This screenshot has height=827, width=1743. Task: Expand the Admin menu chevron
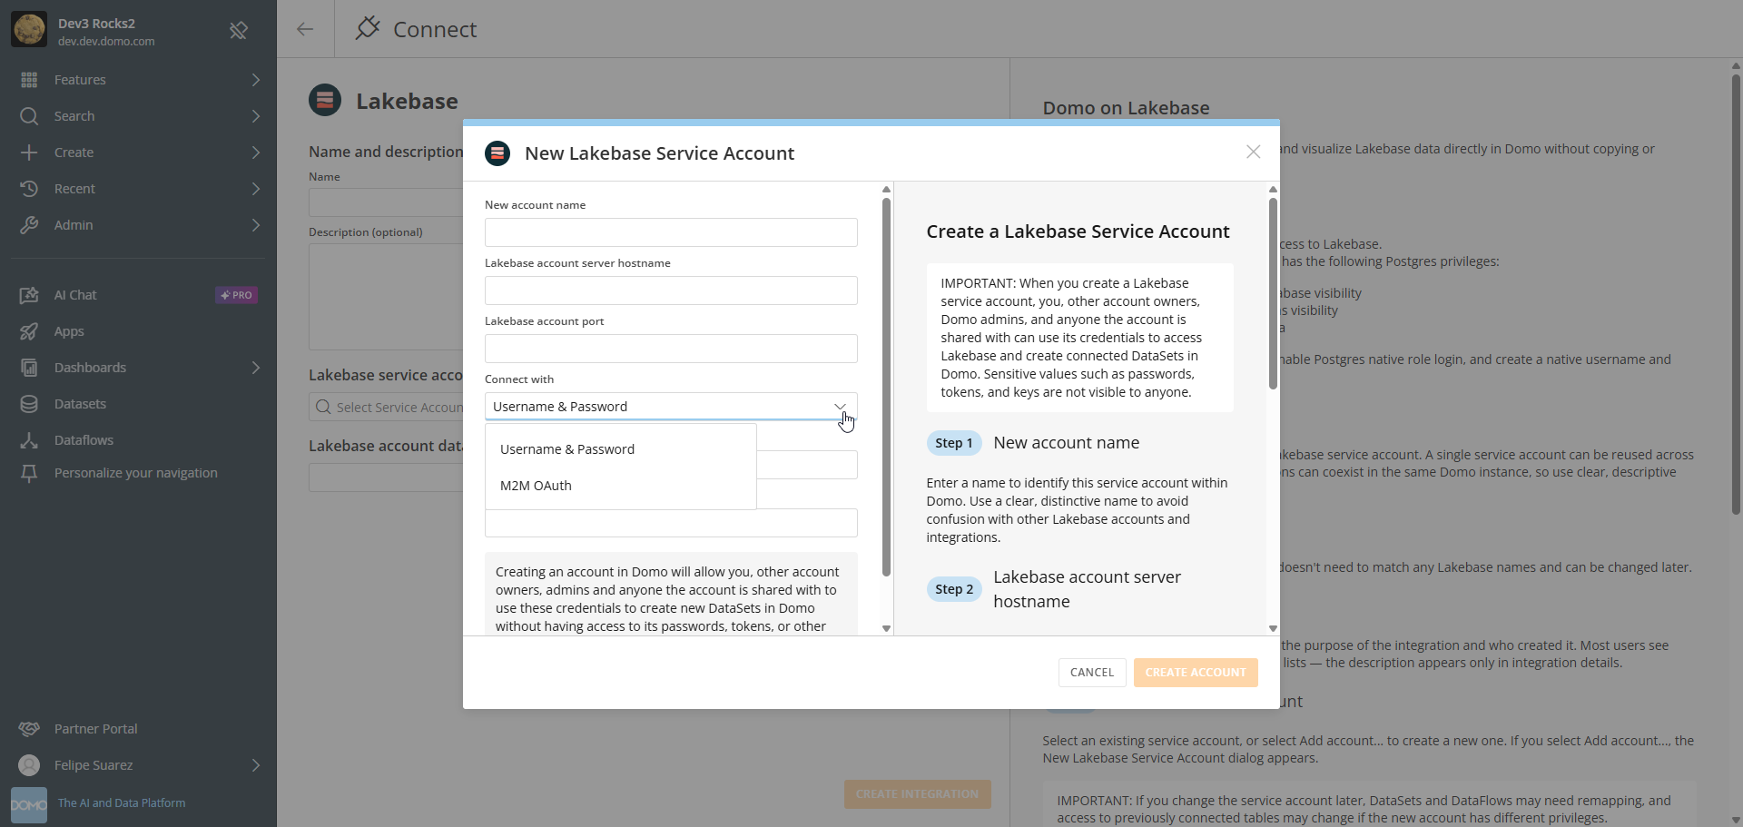(256, 225)
